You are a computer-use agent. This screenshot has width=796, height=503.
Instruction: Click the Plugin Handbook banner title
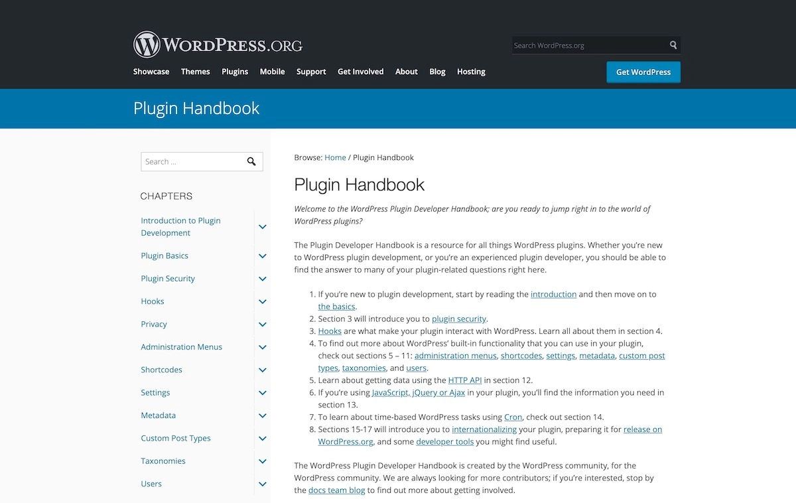tap(196, 108)
